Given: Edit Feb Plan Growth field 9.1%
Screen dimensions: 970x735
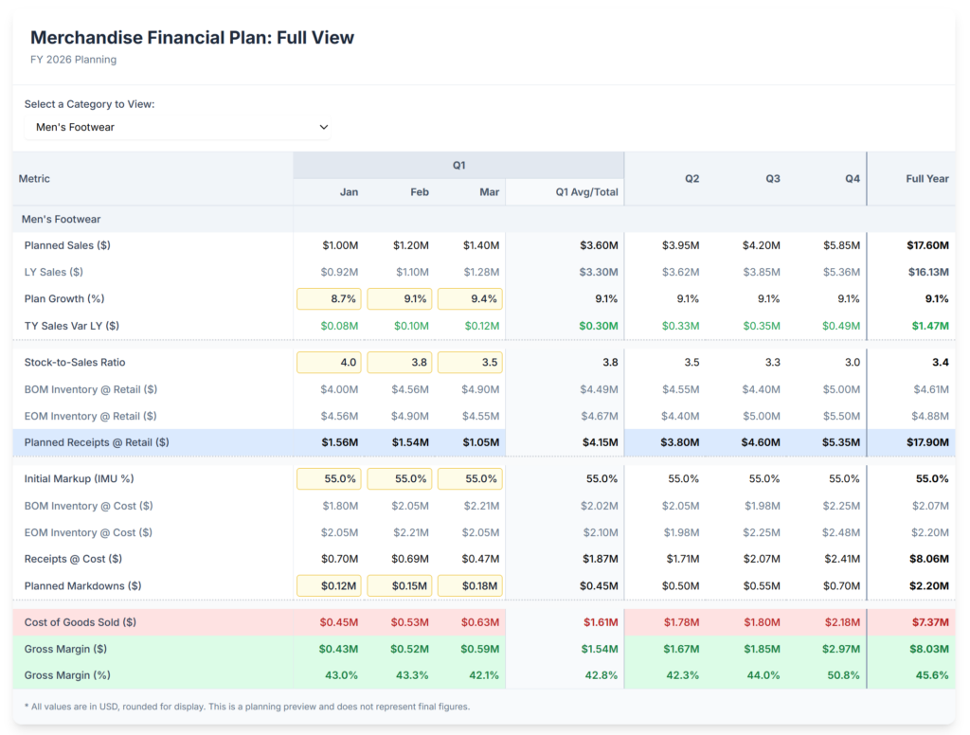Looking at the screenshot, I should click(400, 298).
